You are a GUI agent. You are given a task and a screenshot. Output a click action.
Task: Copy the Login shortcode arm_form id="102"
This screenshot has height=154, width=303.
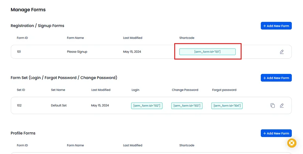(x=147, y=106)
